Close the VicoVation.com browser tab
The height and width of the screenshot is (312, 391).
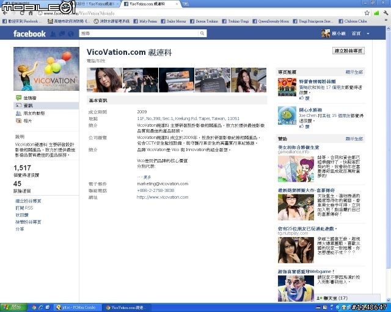[x=177, y=4]
